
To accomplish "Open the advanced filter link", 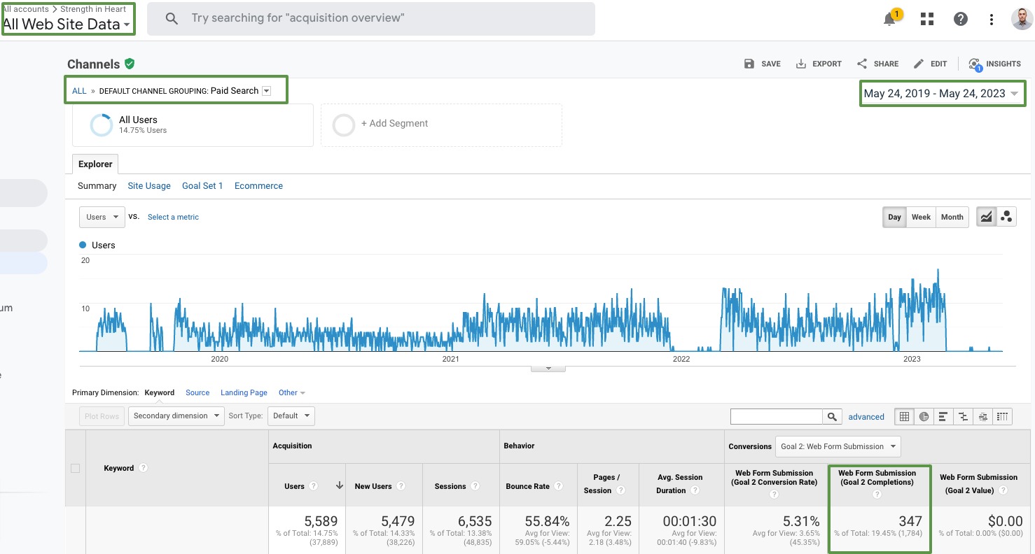I will [866, 416].
